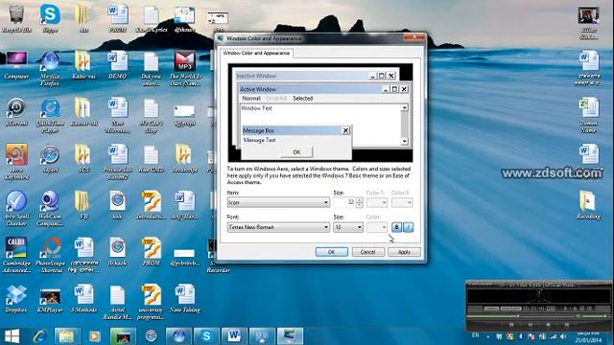Open File Explorer from the taskbar
The height and width of the screenshot is (345, 614).
pos(66,336)
